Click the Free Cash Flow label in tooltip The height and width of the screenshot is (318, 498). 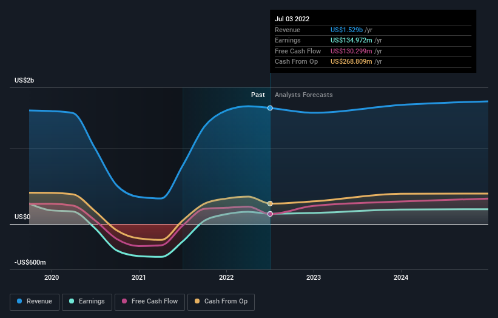[298, 51]
